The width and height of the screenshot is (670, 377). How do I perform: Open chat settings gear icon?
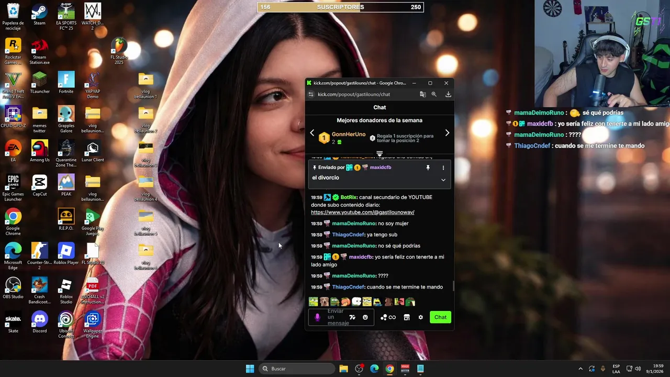pyautogui.click(x=420, y=317)
